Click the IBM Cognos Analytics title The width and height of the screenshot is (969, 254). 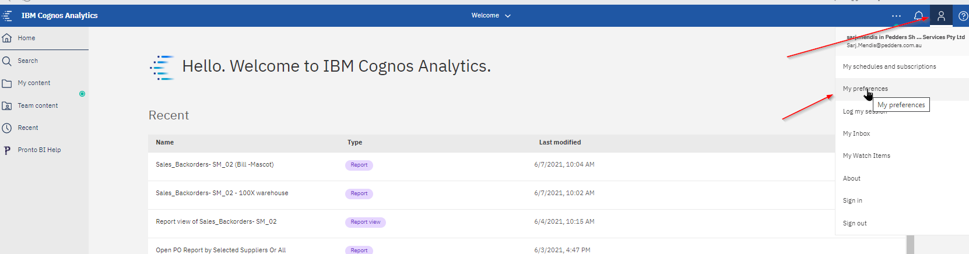[59, 16]
